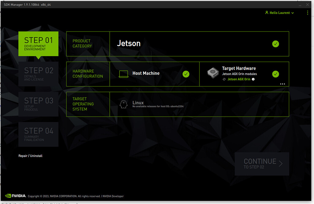Toggle the Product Category checkmark
The width and height of the screenshot is (314, 204).
[275, 44]
